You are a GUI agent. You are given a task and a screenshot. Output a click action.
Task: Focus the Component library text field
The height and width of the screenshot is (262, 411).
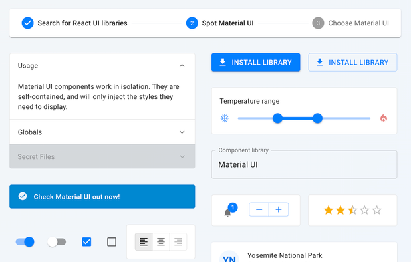click(x=305, y=164)
